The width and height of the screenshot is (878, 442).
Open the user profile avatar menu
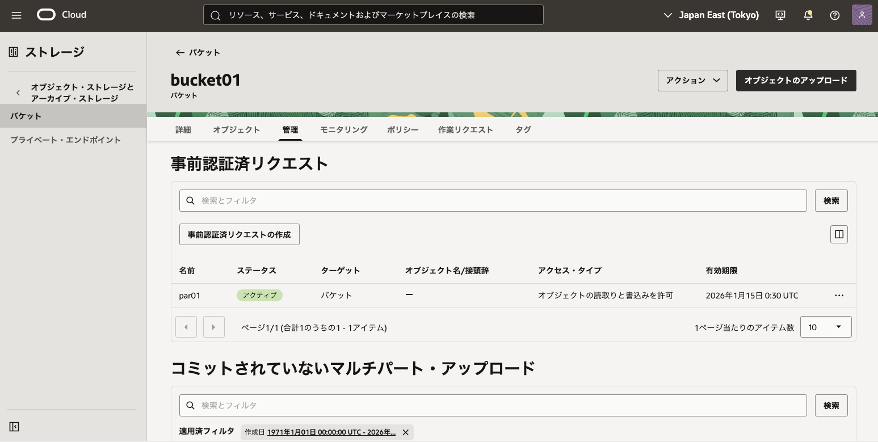[x=862, y=15]
